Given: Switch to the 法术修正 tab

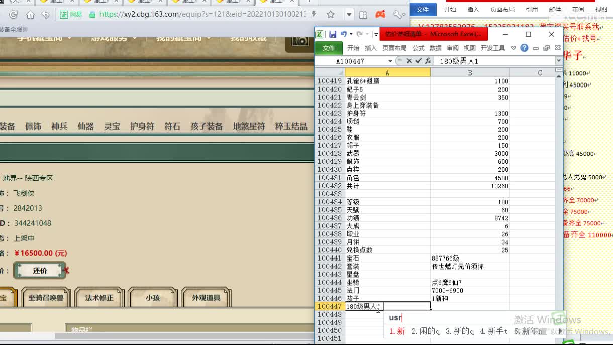Looking at the screenshot, I should pyautogui.click(x=99, y=298).
